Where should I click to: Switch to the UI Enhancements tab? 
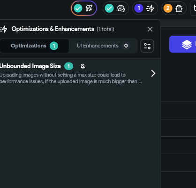103,46
